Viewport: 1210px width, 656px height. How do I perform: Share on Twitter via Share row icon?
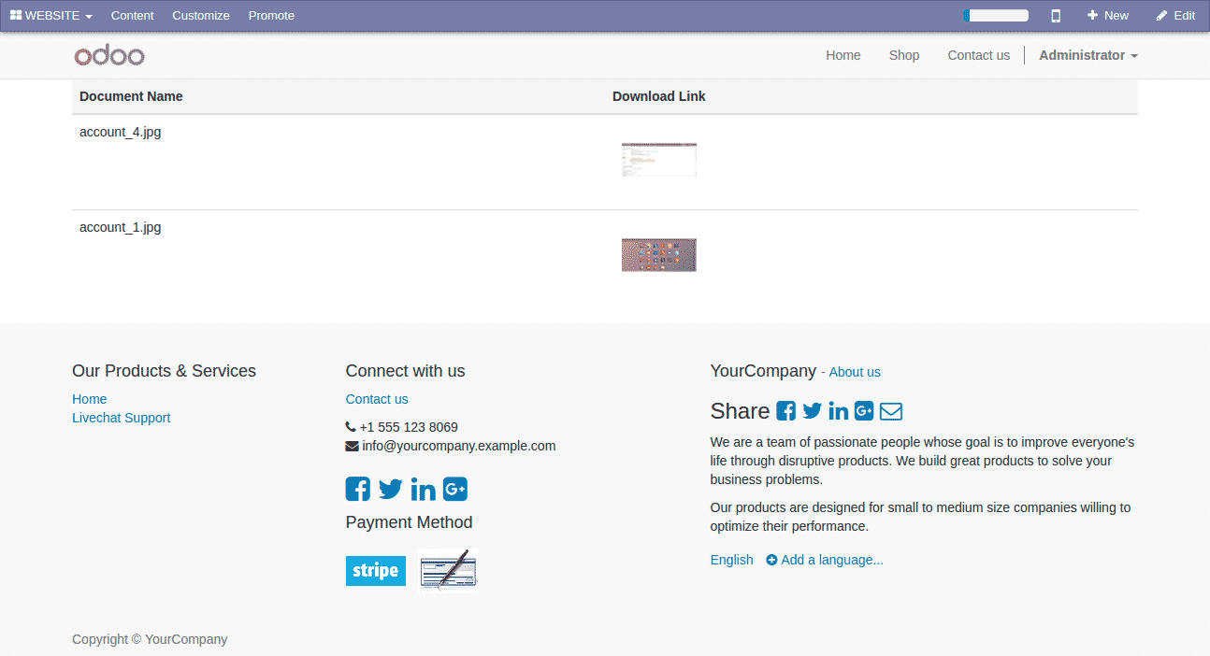[x=813, y=411]
